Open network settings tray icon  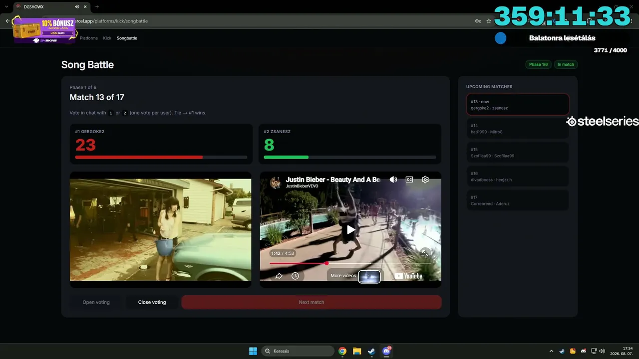point(594,351)
